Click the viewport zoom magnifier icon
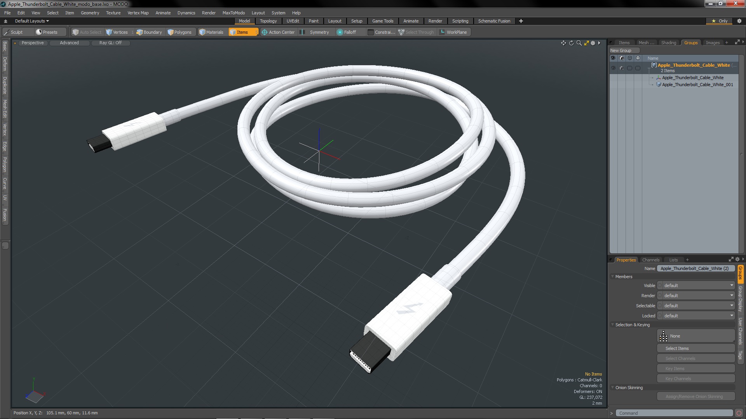The image size is (746, 419). click(579, 43)
